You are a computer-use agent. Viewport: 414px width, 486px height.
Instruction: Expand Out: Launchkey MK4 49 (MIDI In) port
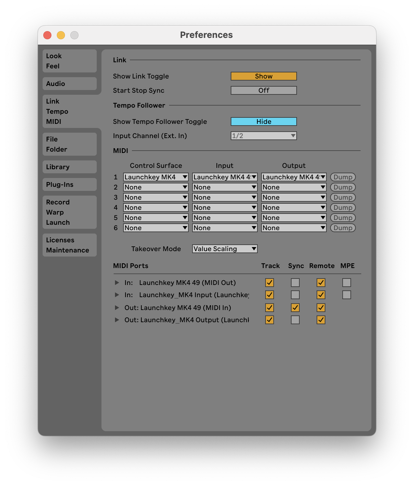(117, 308)
